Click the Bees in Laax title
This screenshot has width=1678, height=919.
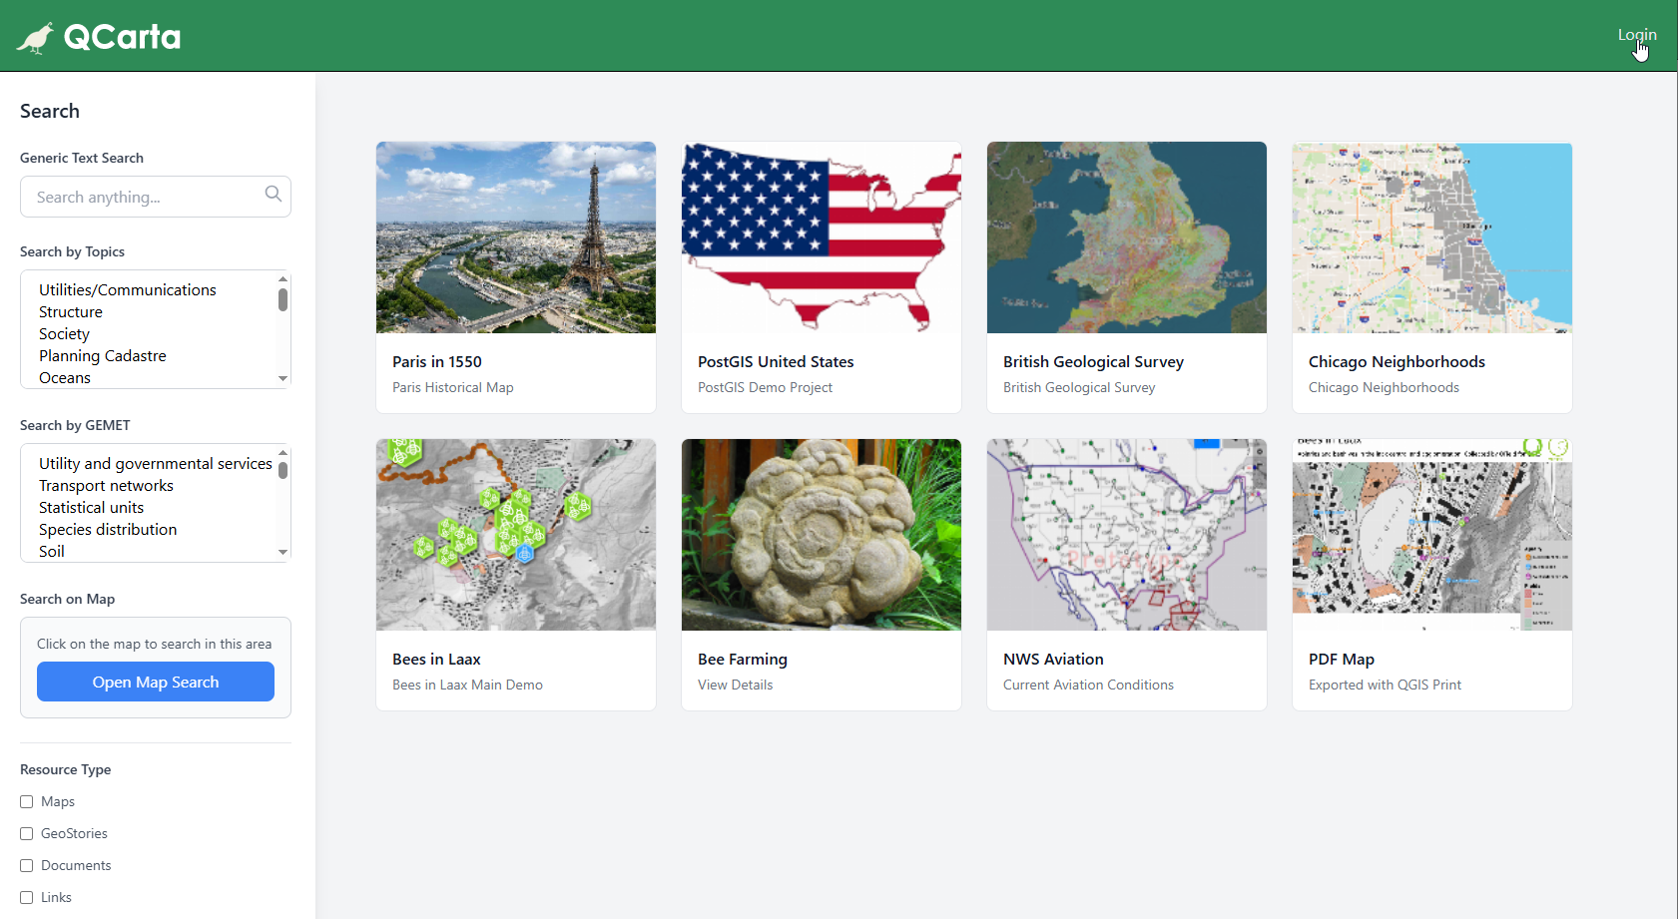[436, 659]
